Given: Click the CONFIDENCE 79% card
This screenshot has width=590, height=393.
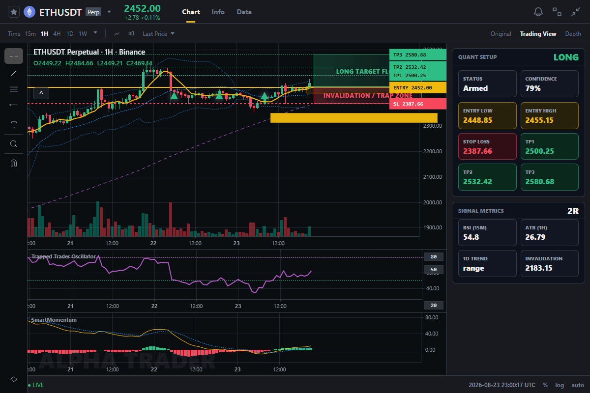Looking at the screenshot, I should pos(549,84).
